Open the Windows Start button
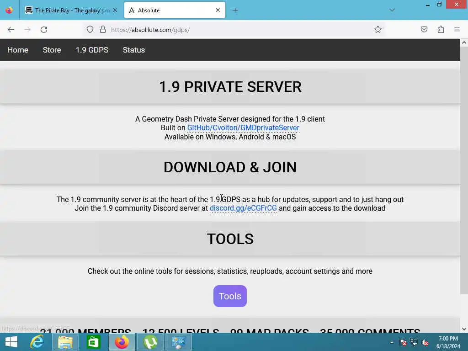Screen dimensions: 468x351 pos(11,342)
